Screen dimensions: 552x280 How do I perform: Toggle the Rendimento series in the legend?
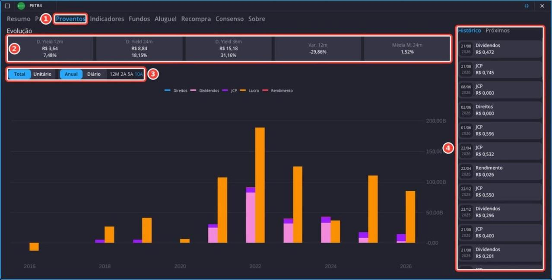click(277, 91)
